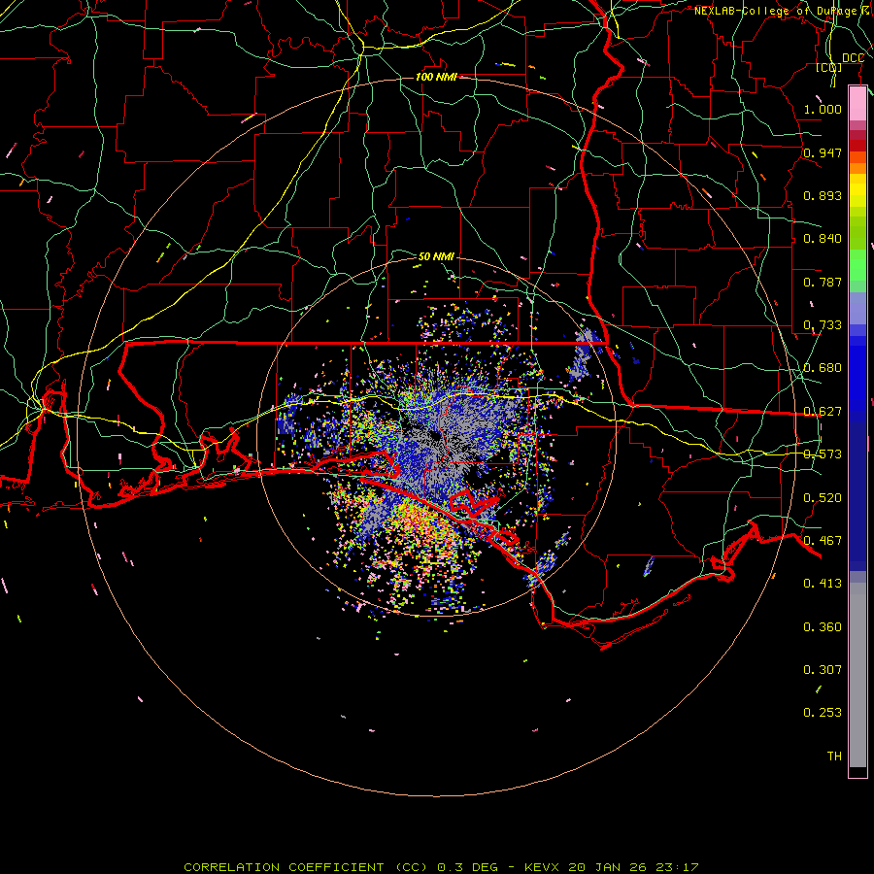Click the 0.947 legend value
874x874 pixels.
point(823,152)
